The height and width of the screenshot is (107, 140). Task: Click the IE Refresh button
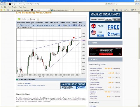[109, 4]
